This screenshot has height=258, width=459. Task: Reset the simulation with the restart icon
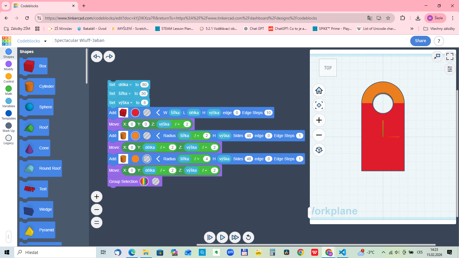(x=248, y=237)
